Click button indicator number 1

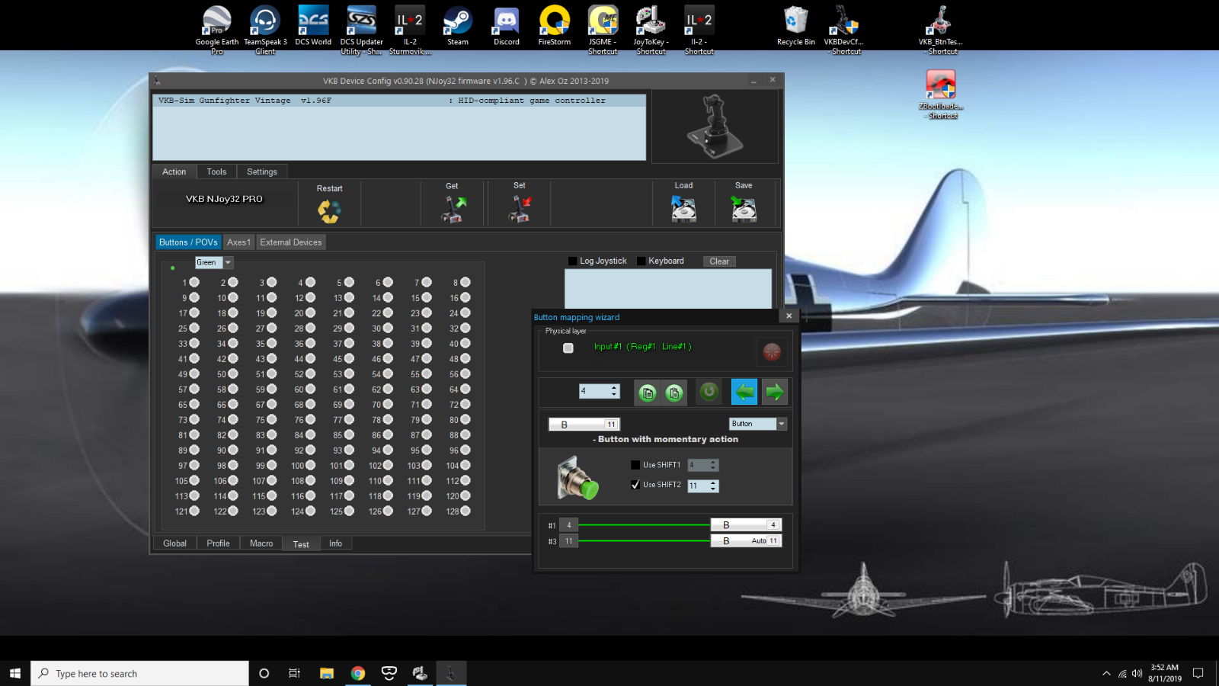pyautogui.click(x=194, y=283)
